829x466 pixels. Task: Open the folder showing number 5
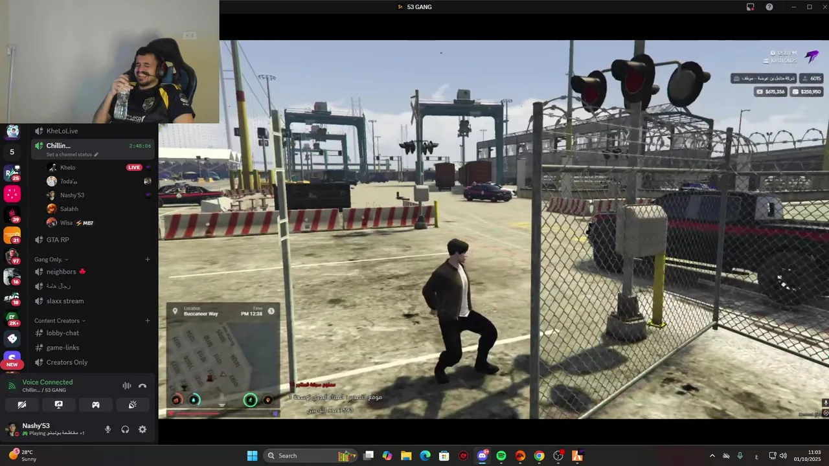12,152
